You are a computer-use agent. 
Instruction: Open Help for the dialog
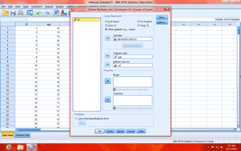[141, 131]
